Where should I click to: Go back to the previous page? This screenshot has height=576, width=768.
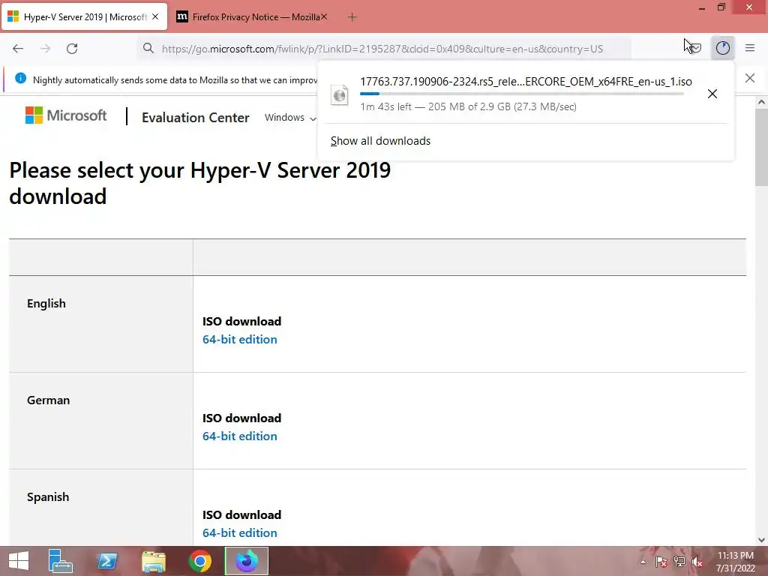18,49
